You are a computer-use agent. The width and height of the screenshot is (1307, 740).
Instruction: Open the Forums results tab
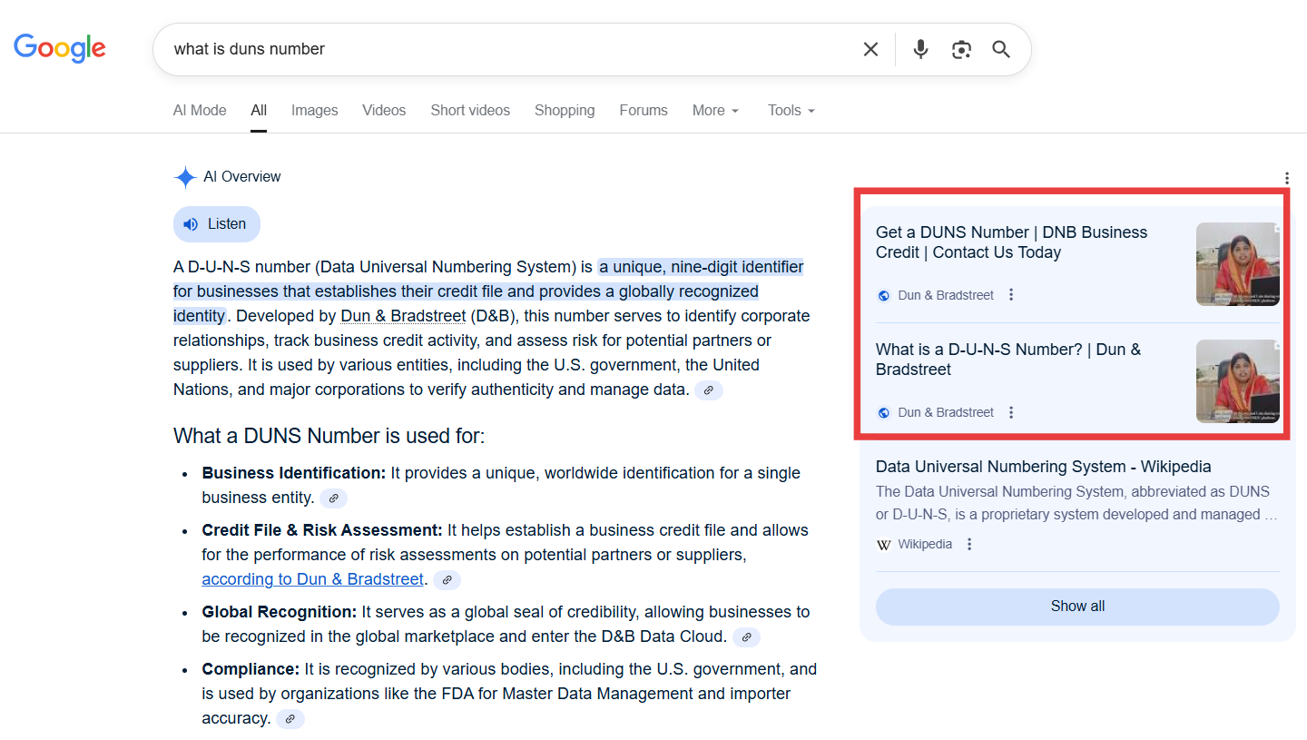coord(643,110)
